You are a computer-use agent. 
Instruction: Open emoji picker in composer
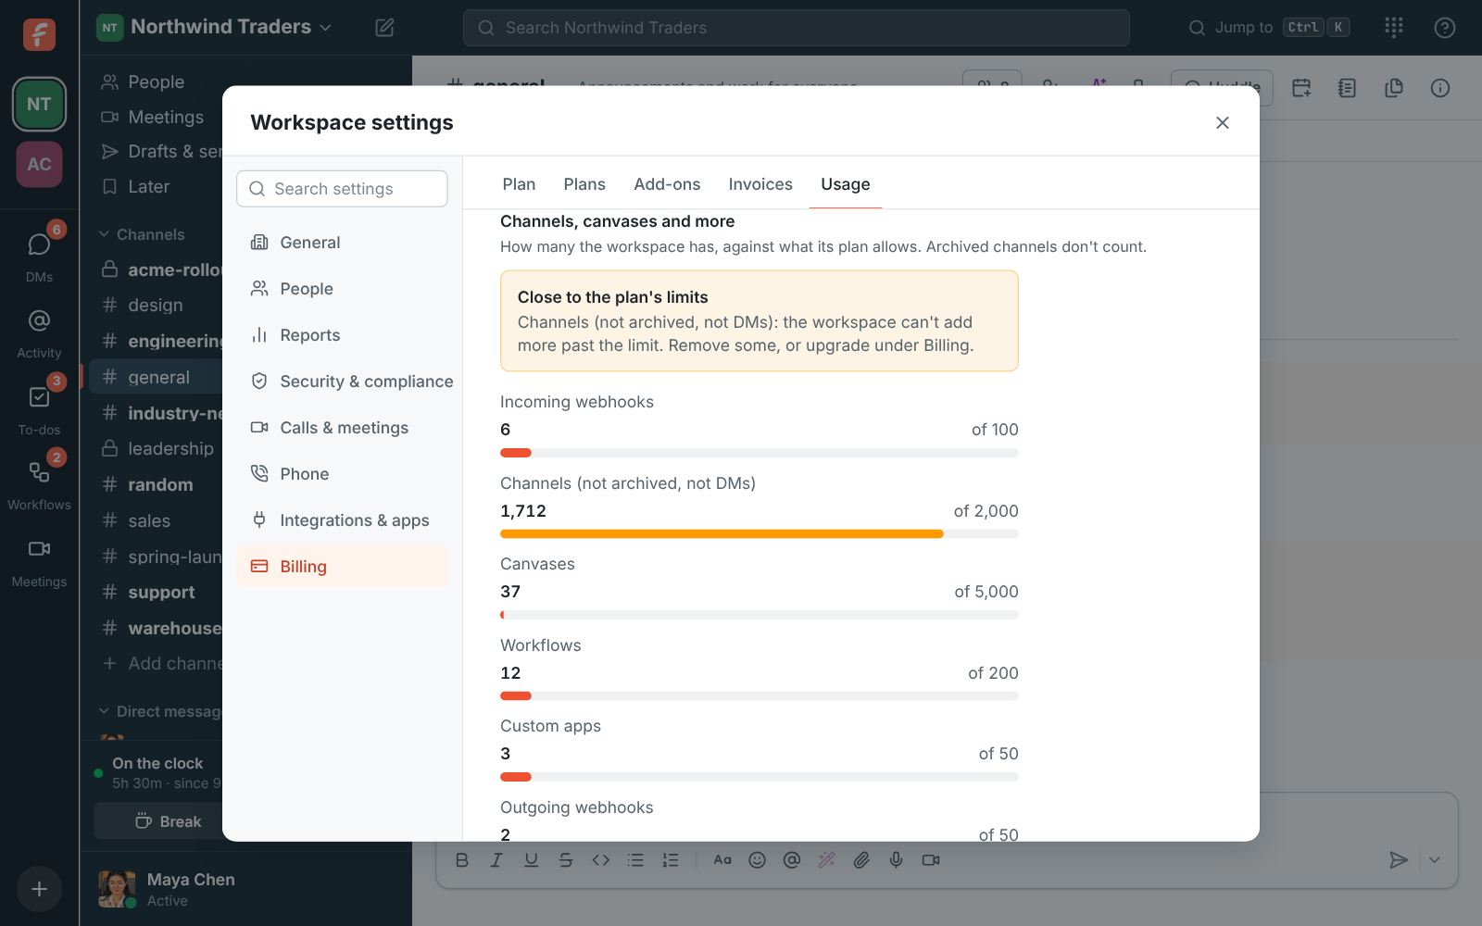click(757, 860)
